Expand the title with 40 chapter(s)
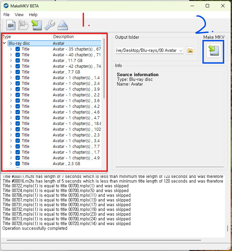 [x=11, y=55]
